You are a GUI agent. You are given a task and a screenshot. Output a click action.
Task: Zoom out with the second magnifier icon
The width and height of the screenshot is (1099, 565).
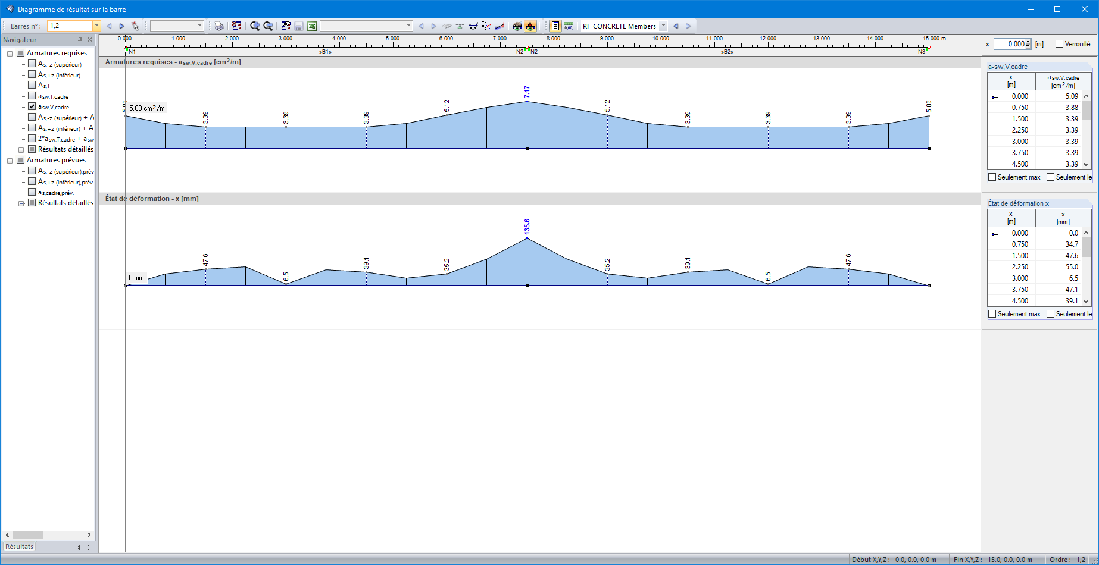click(x=268, y=26)
